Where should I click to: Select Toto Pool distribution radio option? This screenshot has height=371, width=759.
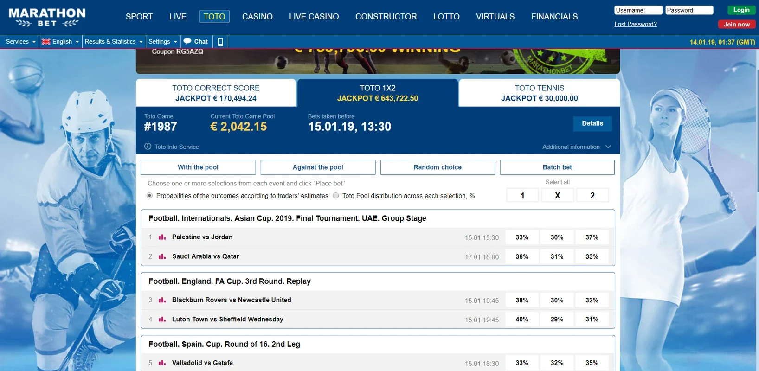point(336,196)
